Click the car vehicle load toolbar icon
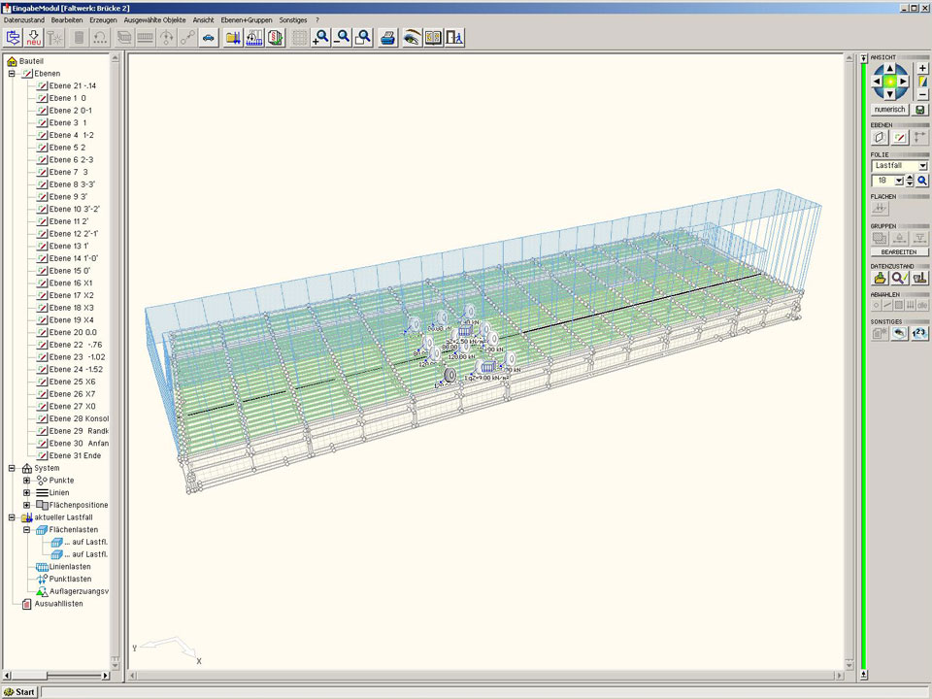The width and height of the screenshot is (932, 699). click(x=208, y=38)
